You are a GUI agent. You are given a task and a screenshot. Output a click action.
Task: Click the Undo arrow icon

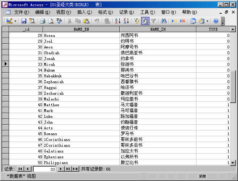coord(97,21)
